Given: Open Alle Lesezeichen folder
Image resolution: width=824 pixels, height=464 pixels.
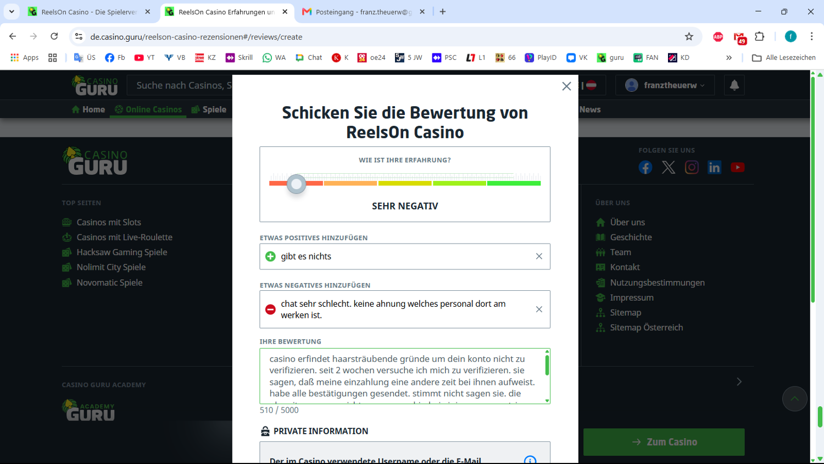Looking at the screenshot, I should (x=783, y=57).
